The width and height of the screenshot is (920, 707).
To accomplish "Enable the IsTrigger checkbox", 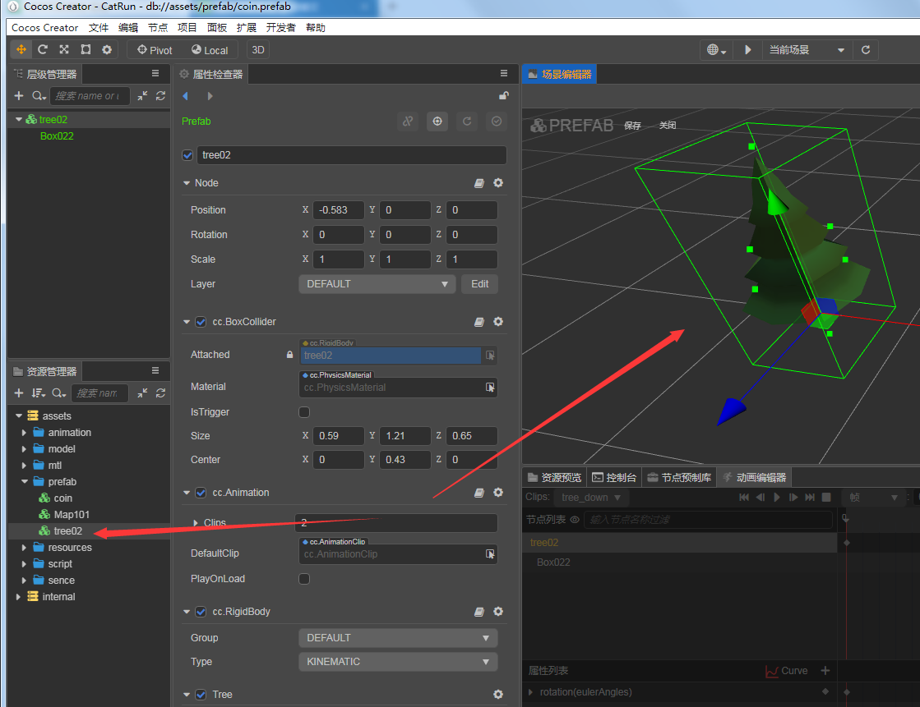I will point(304,412).
